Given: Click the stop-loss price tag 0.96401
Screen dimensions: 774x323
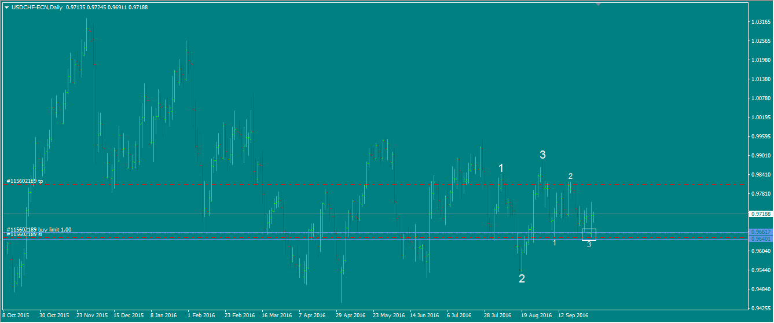Looking at the screenshot, I should [x=760, y=238].
